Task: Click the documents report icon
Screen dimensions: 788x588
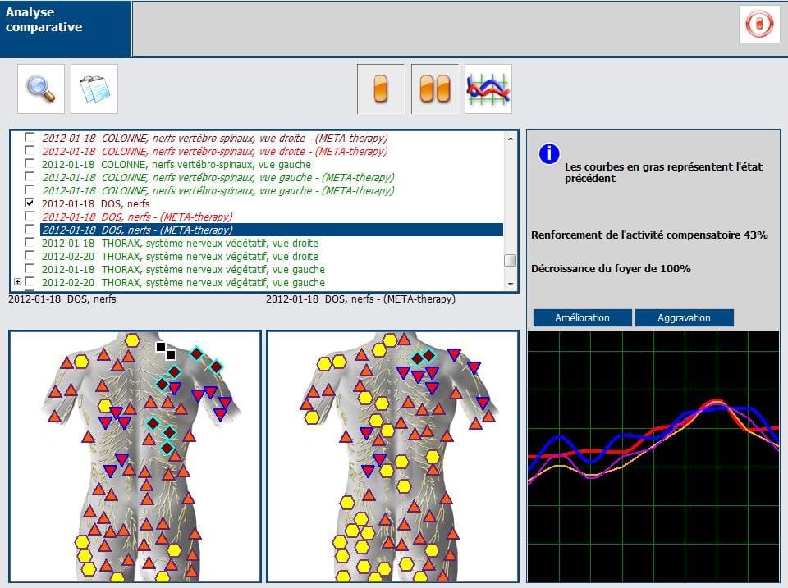Action: [x=94, y=89]
